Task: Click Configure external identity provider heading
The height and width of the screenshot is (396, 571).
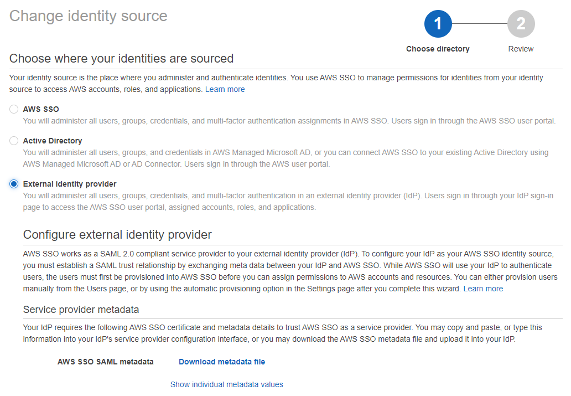Action: [x=117, y=234]
